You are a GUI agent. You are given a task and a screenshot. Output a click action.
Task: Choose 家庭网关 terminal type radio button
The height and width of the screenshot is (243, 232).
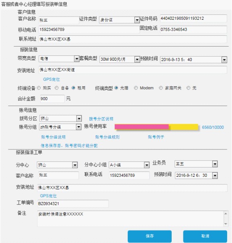[x=161, y=88]
